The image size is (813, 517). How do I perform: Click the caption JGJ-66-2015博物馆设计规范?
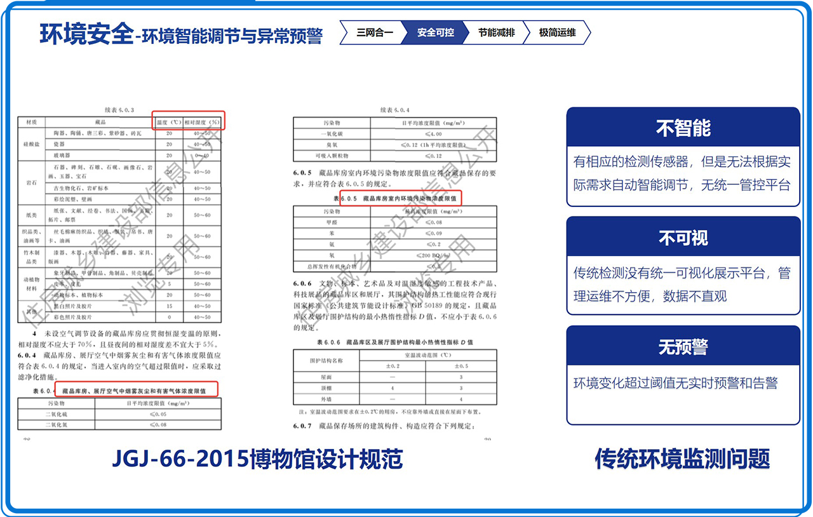[x=257, y=458]
